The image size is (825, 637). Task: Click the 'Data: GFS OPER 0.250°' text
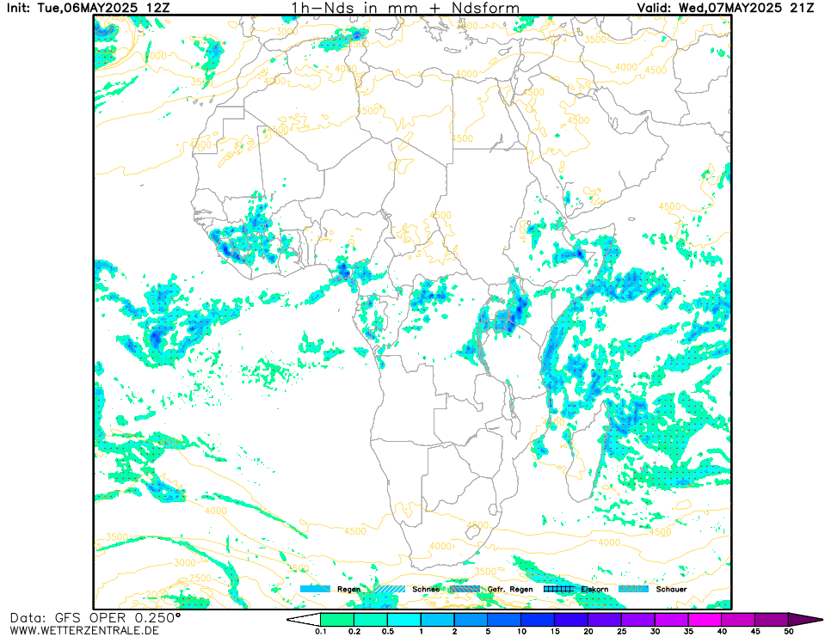(x=95, y=617)
